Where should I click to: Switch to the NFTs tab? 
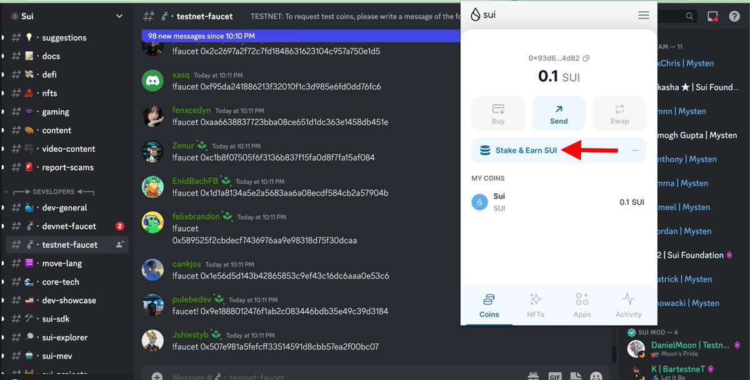[x=536, y=306]
